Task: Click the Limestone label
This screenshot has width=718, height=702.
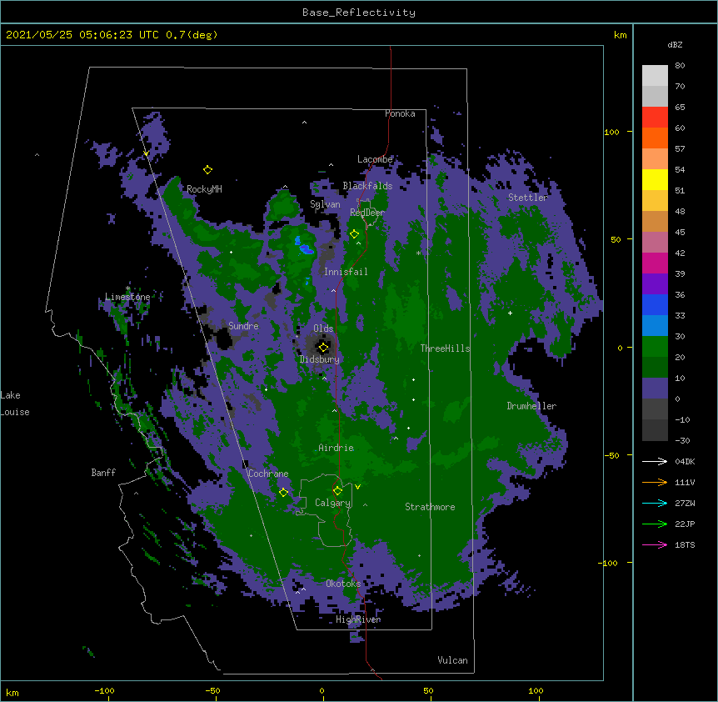Action: (127, 297)
